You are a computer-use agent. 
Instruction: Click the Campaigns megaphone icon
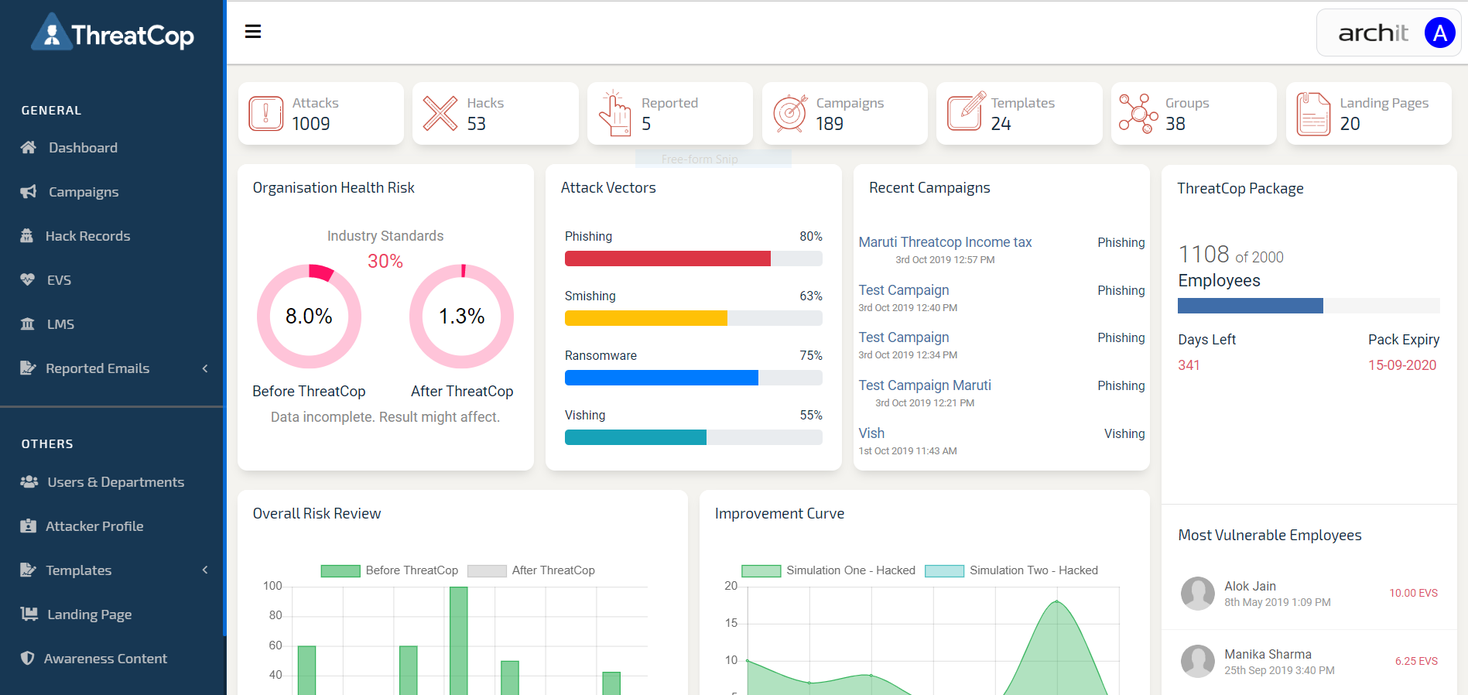tap(29, 191)
